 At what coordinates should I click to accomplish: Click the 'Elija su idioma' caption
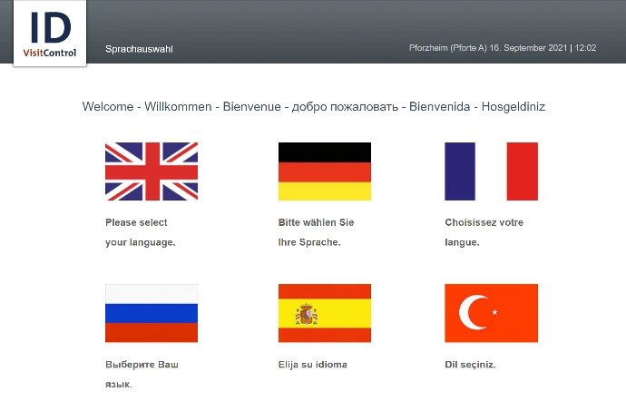pos(312,365)
